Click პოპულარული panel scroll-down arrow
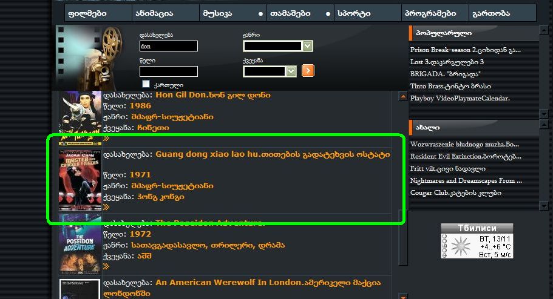The width and height of the screenshot is (553, 299). pos(544,114)
